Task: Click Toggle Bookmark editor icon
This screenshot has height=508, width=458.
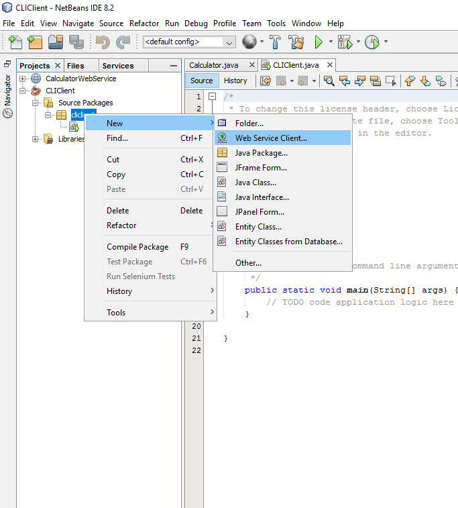Action: coord(441,81)
